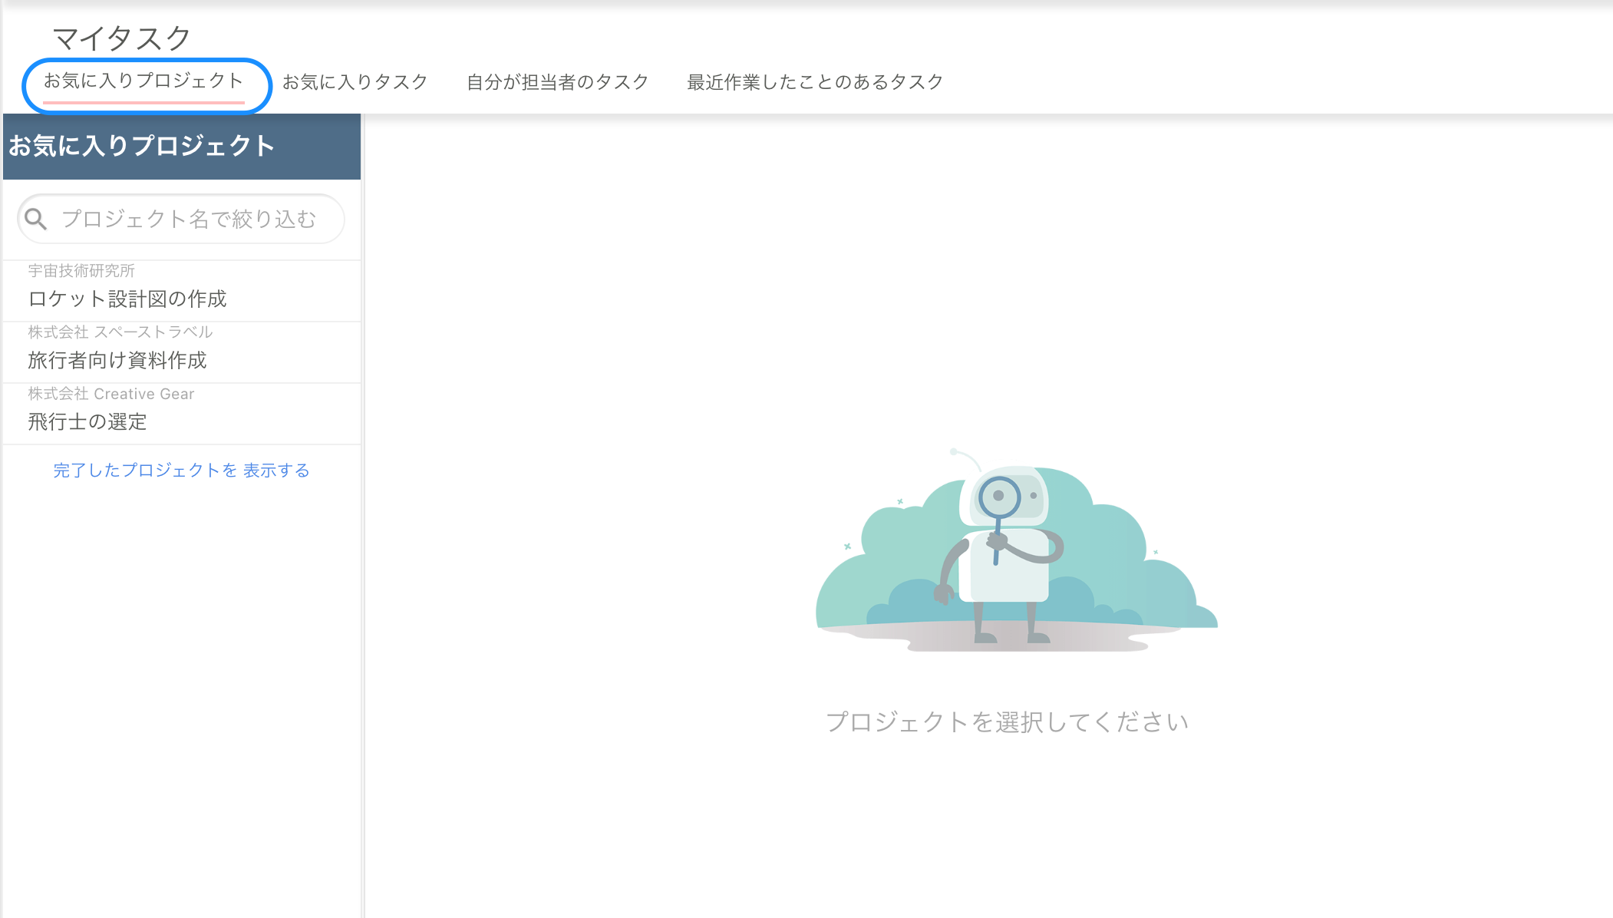
Task: Click 株式会社 スペーストラベル label
Action: point(120,332)
